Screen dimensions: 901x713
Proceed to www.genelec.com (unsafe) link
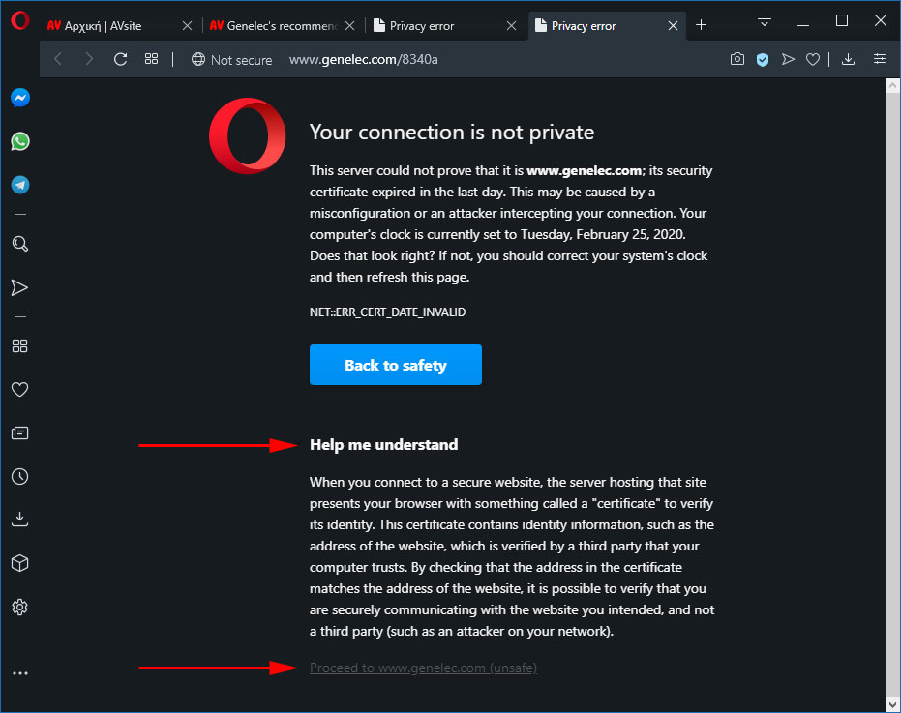click(424, 668)
